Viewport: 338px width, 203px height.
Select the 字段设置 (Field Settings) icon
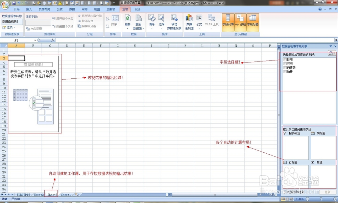34,29
